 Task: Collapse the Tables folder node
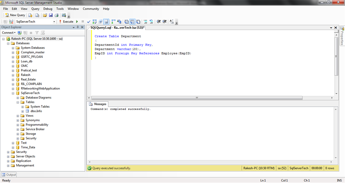click(x=18, y=102)
